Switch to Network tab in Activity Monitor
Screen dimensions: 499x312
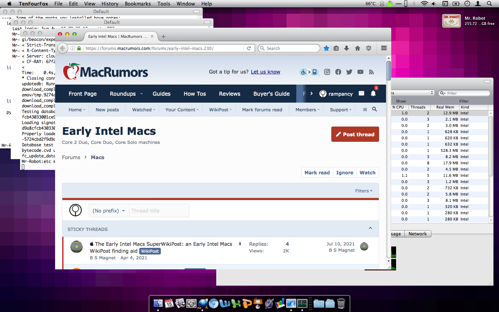tap(418, 234)
